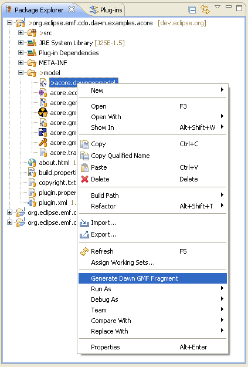Image resolution: width=248 pixels, height=367 pixels.
Task: Select plugin.xml in the tree
Action: 53,203
